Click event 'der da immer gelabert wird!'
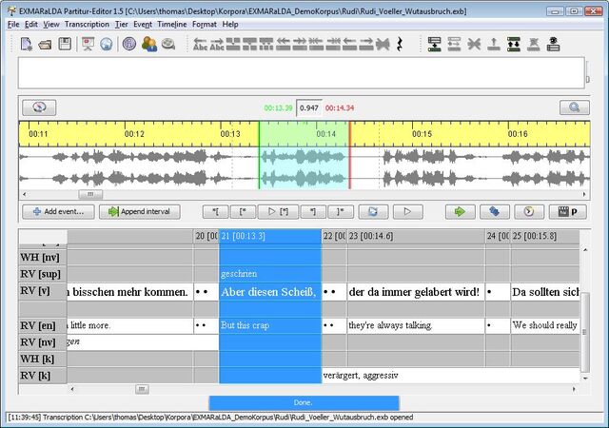The width and height of the screenshot is (609, 428). click(x=416, y=292)
